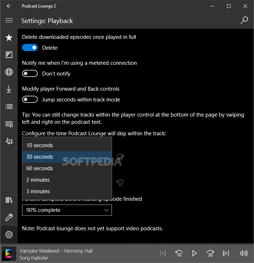Open the globe discover page

click(x=9, y=72)
